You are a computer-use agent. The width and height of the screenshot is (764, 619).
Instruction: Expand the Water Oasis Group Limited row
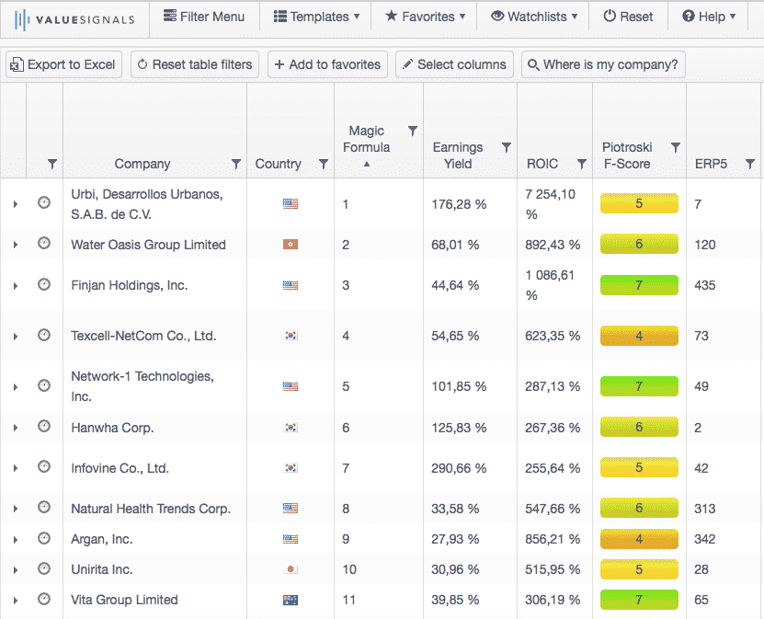[15, 245]
